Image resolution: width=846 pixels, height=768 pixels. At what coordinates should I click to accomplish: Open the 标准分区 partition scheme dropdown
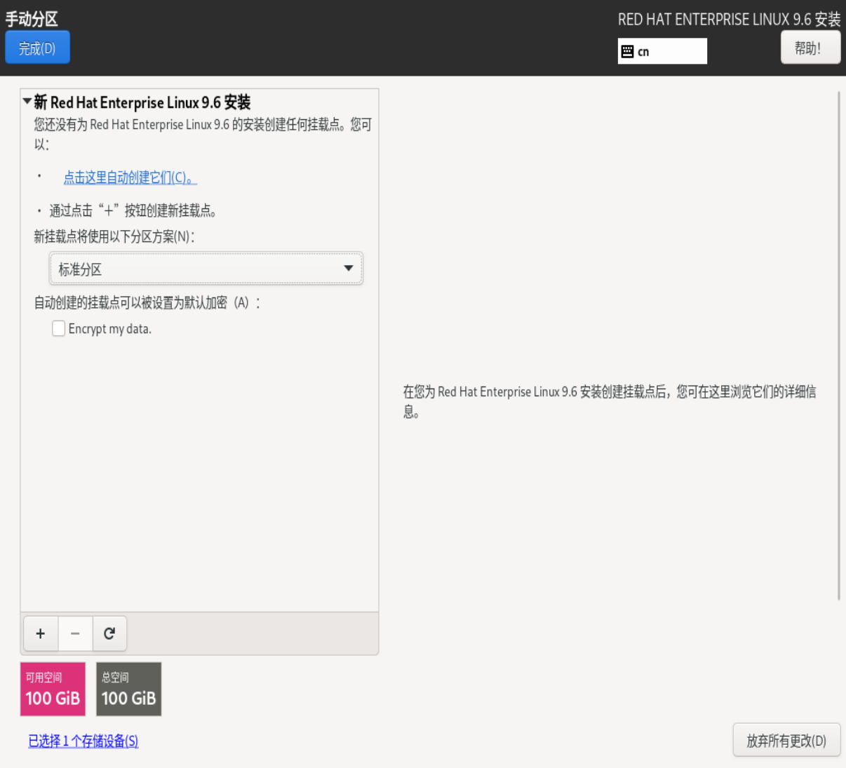[206, 269]
